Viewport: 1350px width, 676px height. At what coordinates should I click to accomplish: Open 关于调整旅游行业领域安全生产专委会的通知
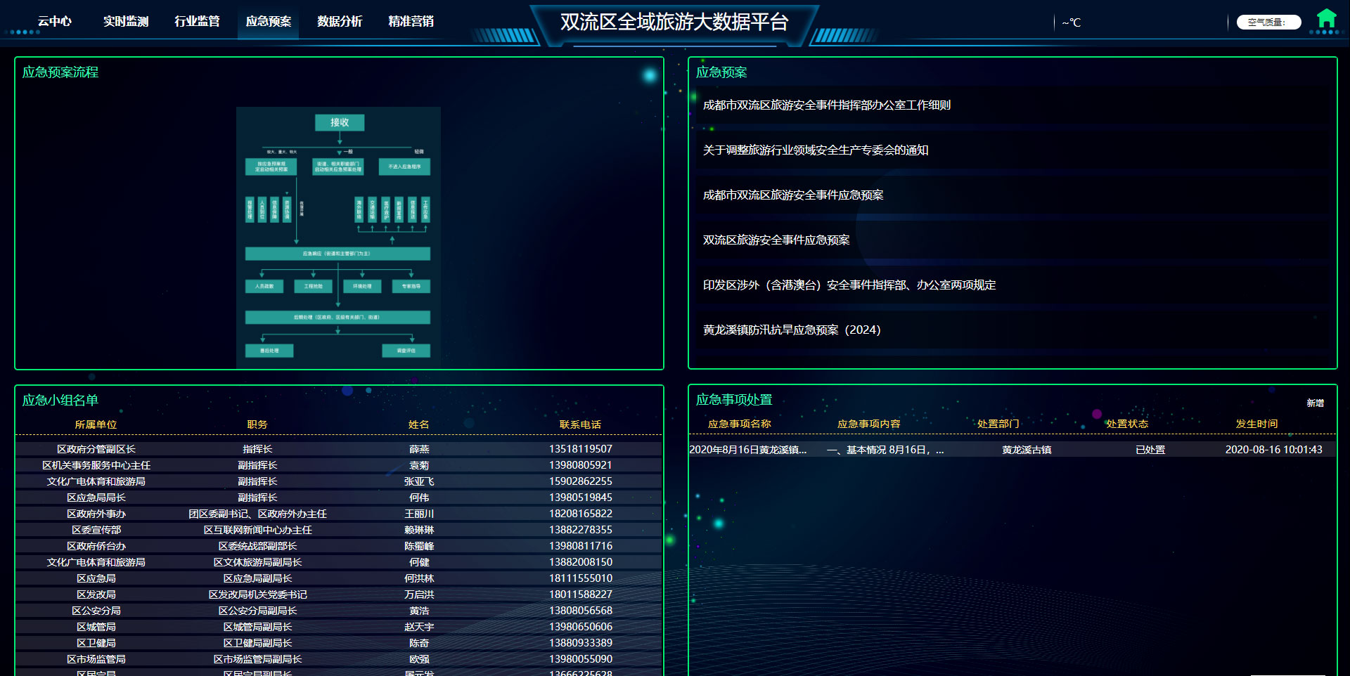(816, 150)
